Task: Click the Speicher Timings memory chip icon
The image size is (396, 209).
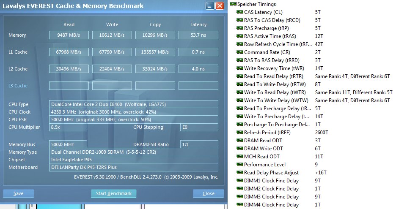Action: click(x=233, y=4)
